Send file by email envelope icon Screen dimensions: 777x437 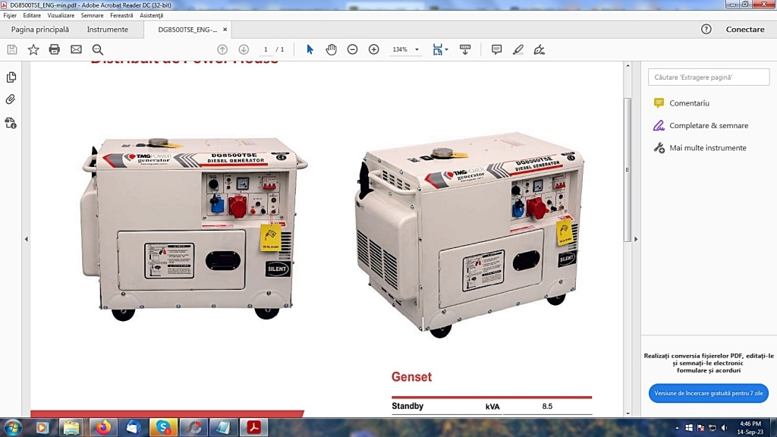(76, 49)
